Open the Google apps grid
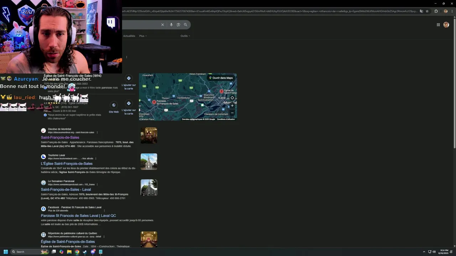456x256 pixels. (438, 25)
